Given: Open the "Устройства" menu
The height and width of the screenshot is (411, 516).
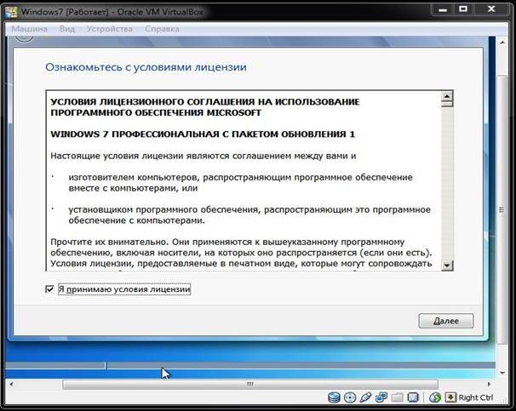Looking at the screenshot, I should coord(110,29).
